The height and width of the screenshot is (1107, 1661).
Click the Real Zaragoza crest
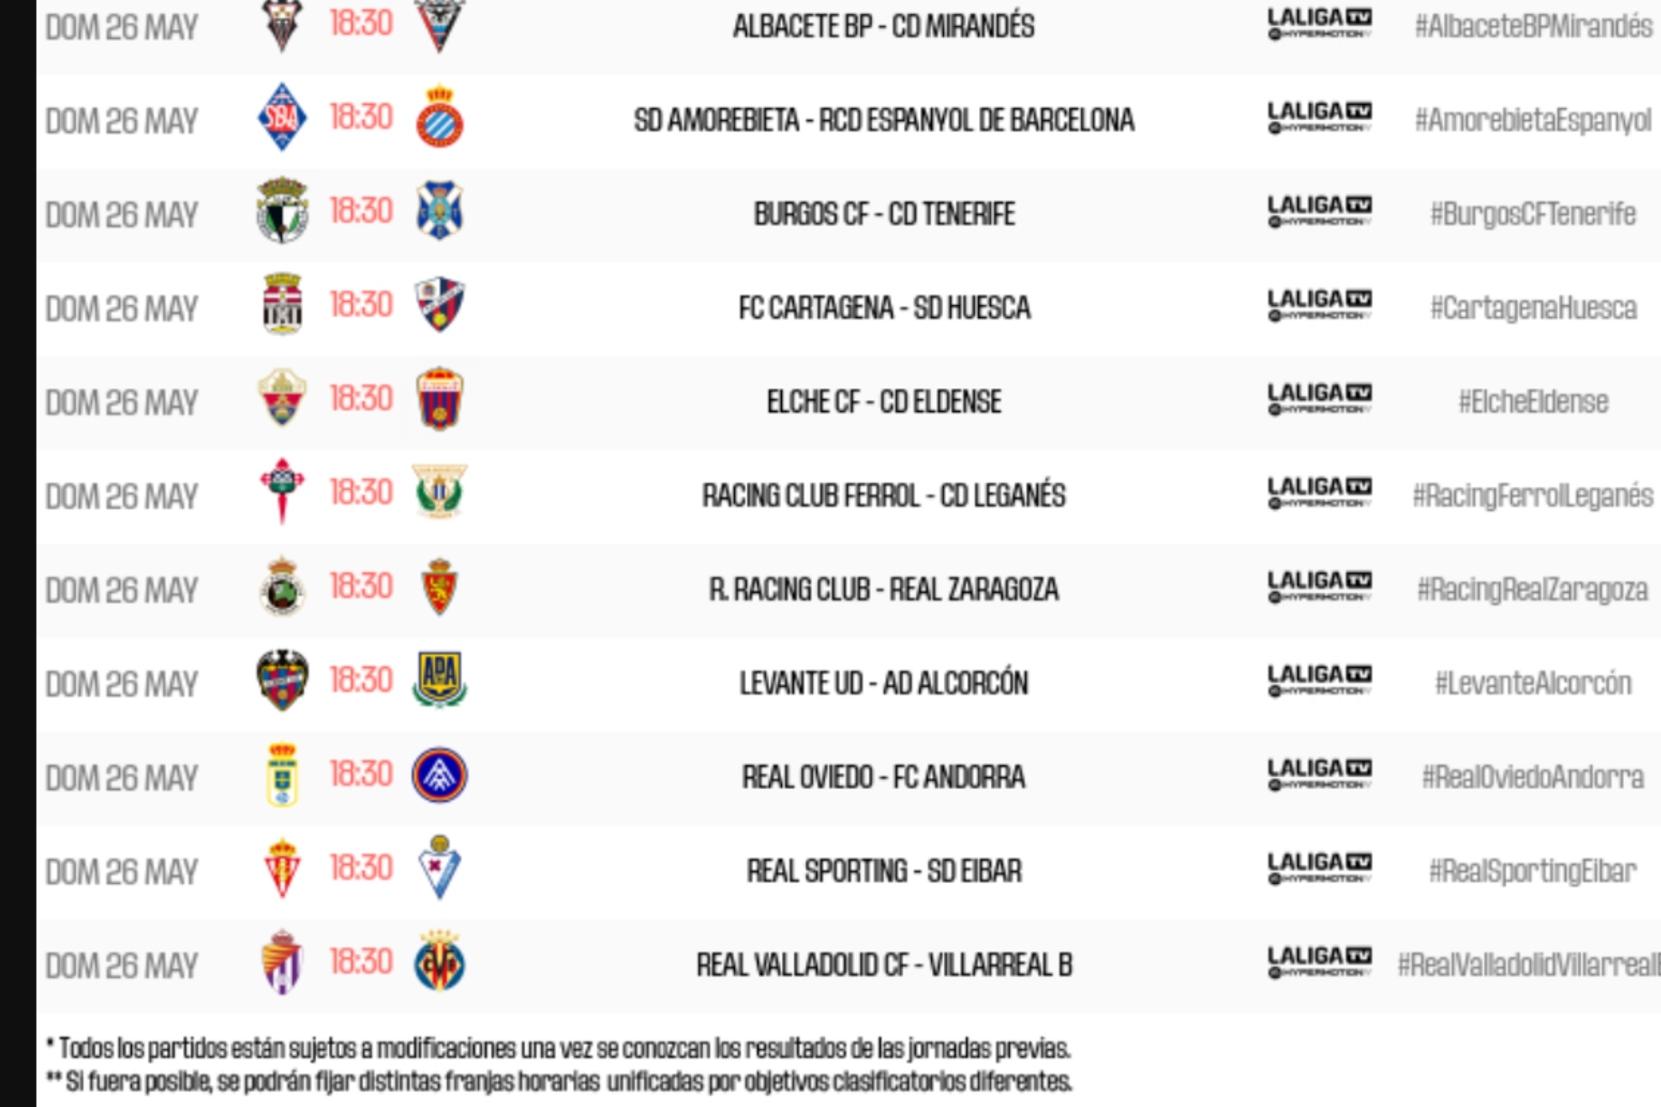440,587
